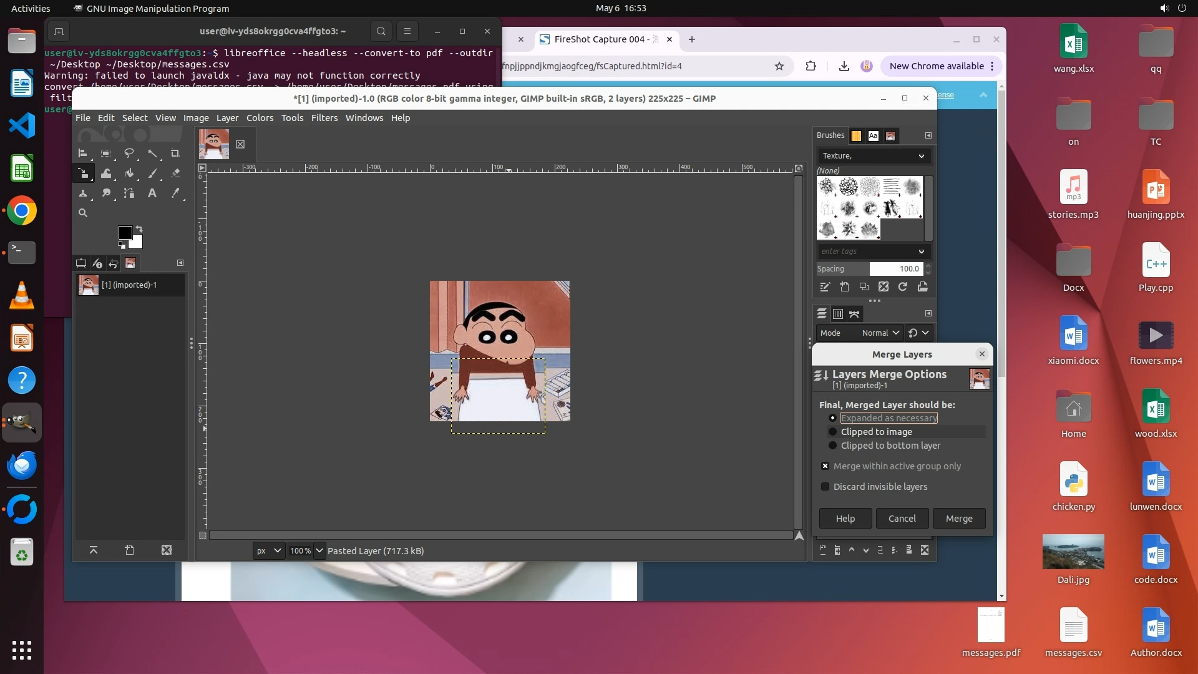This screenshot has width=1198, height=674.
Task: Open the Filters menu
Action: (x=324, y=118)
